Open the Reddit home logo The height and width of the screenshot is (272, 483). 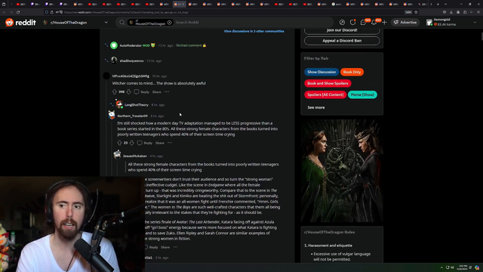20,23
